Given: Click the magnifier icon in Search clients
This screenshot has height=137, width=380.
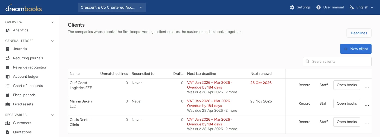Looking at the screenshot, I should coord(307,61).
